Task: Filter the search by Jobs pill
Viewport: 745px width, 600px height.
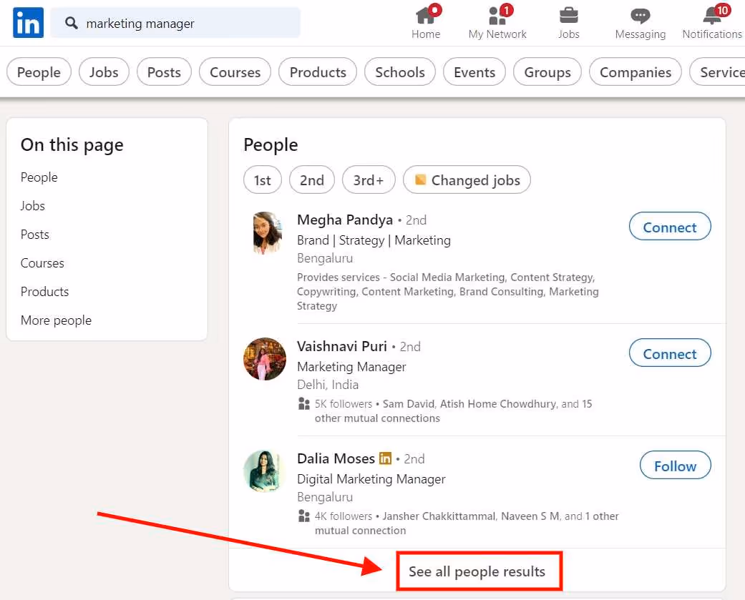Action: [x=104, y=72]
